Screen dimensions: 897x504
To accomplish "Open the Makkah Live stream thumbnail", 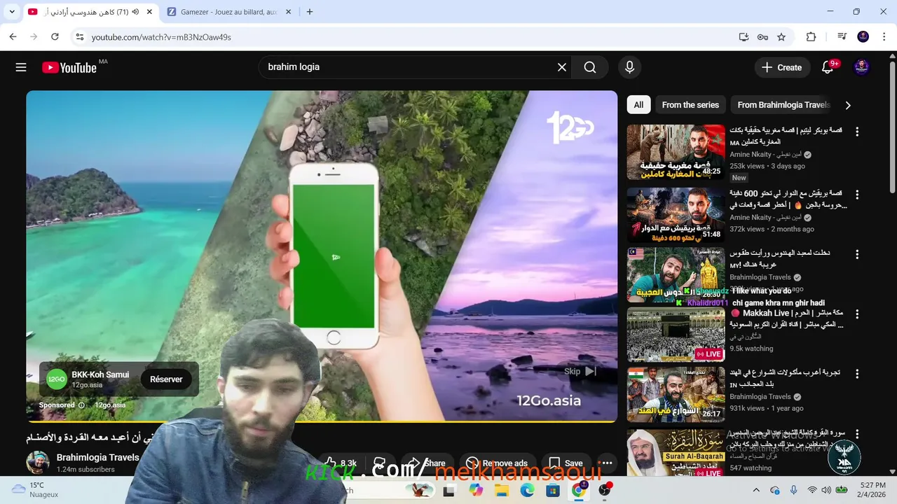I will tap(676, 335).
